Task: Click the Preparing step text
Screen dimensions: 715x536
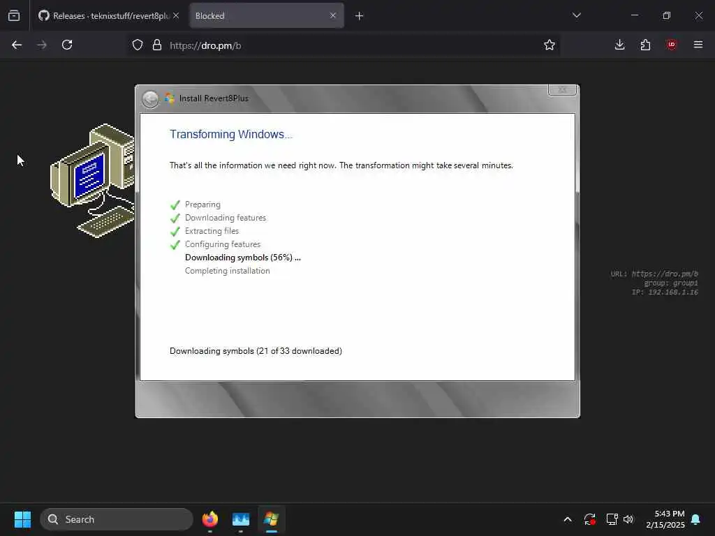Action: (x=202, y=204)
